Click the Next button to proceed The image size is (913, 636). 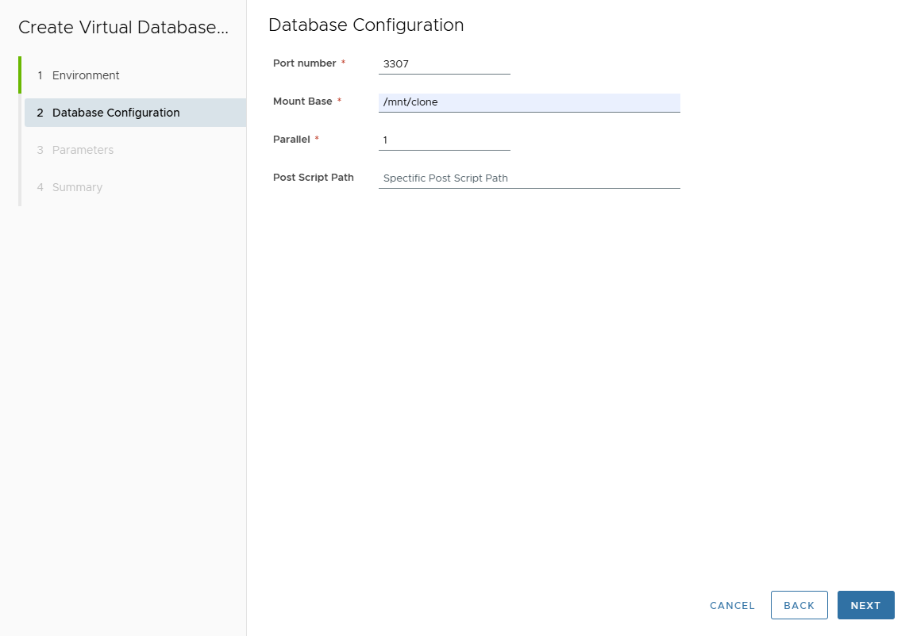point(865,605)
